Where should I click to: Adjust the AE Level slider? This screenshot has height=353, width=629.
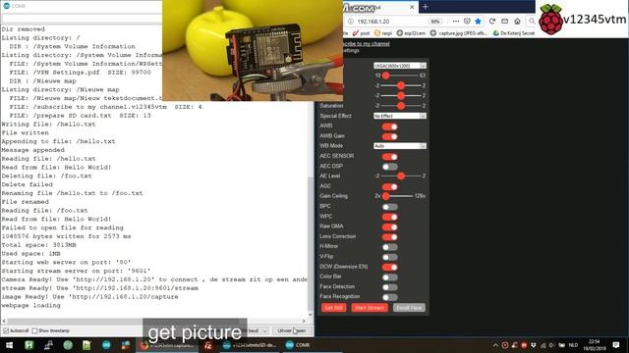click(x=401, y=176)
